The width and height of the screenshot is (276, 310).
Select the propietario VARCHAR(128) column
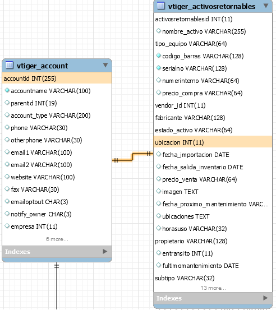point(213,241)
